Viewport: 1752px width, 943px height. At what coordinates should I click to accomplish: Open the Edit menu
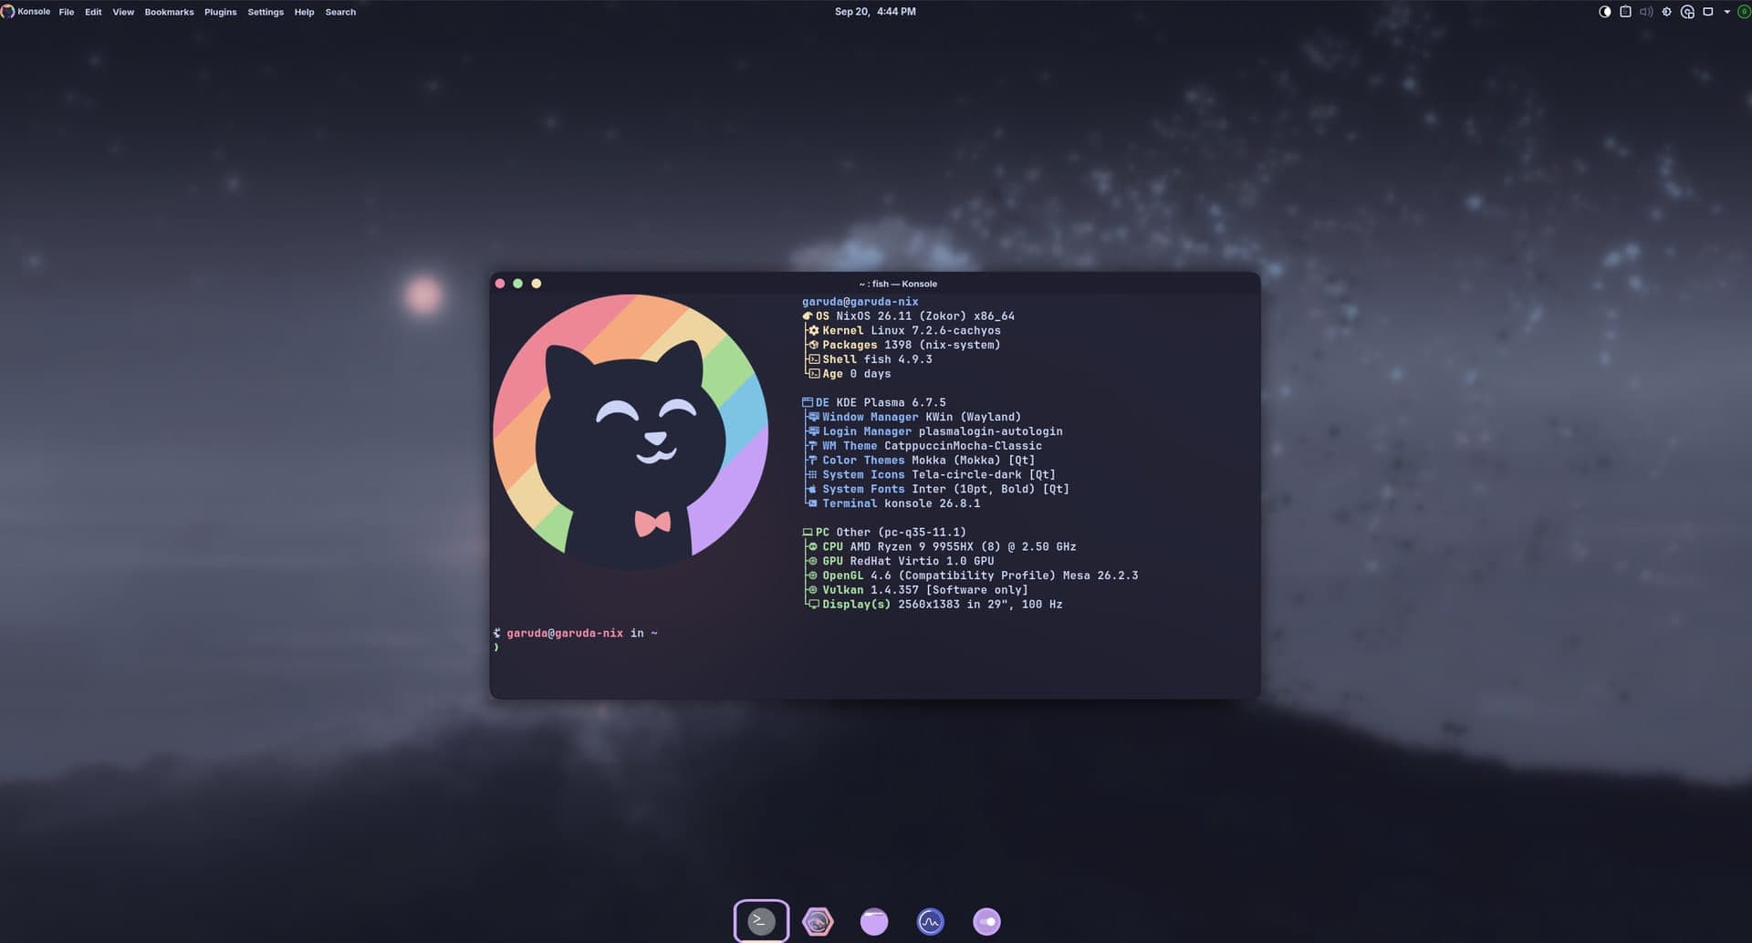click(93, 12)
